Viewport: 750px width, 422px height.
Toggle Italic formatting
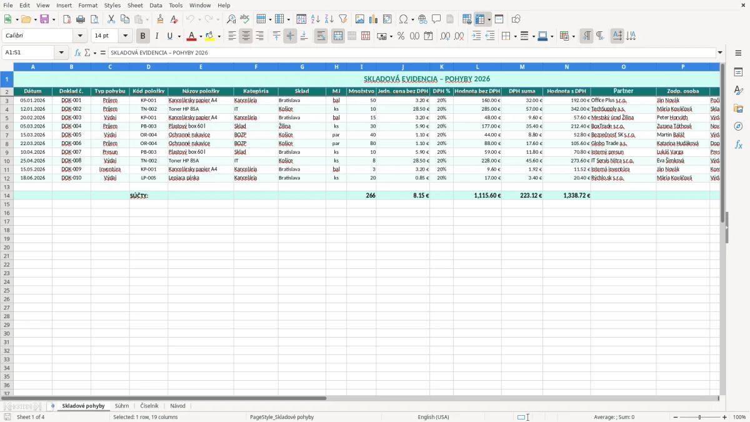(156, 36)
